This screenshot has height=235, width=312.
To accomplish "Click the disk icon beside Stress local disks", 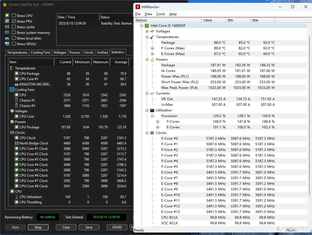I will pyautogui.click(x=7, y=38).
